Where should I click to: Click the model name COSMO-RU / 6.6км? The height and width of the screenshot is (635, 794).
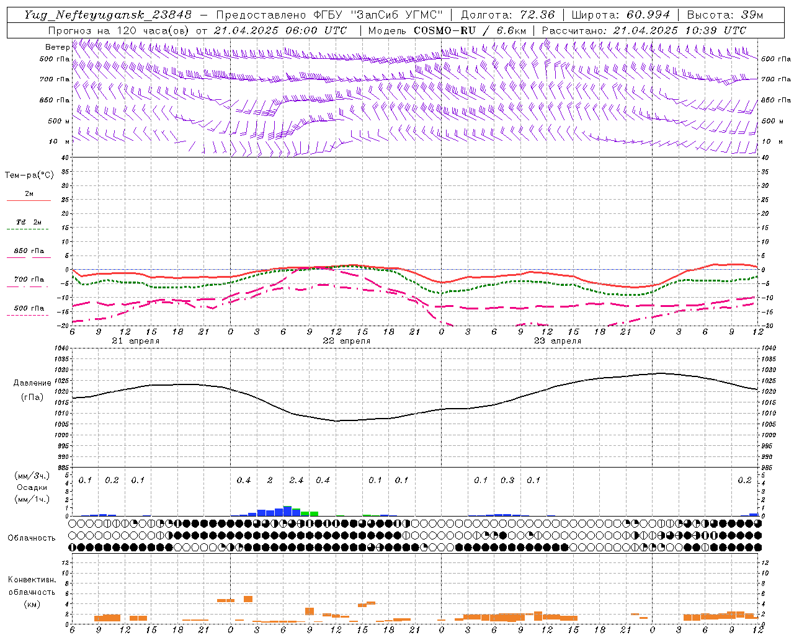[470, 30]
